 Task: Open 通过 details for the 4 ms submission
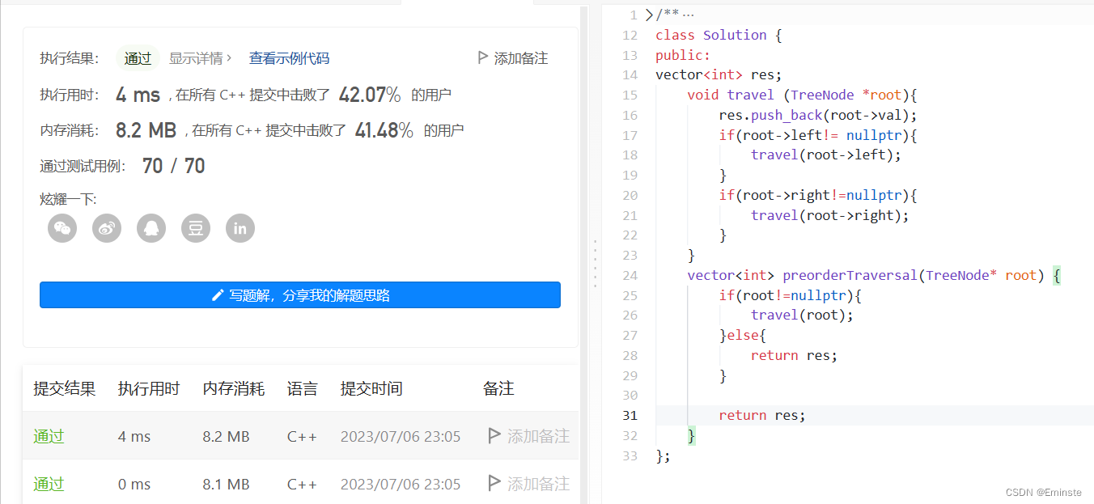[x=48, y=436]
